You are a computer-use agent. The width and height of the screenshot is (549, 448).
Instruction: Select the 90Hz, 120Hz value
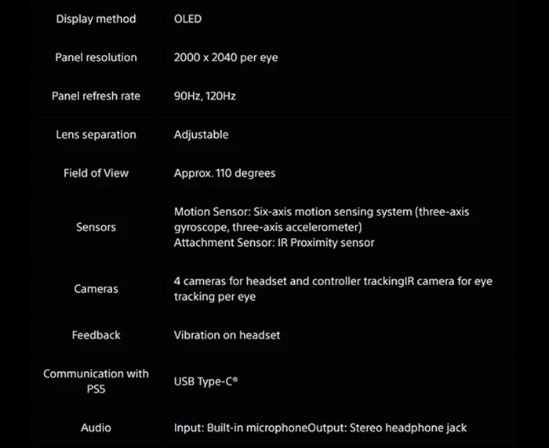click(205, 96)
